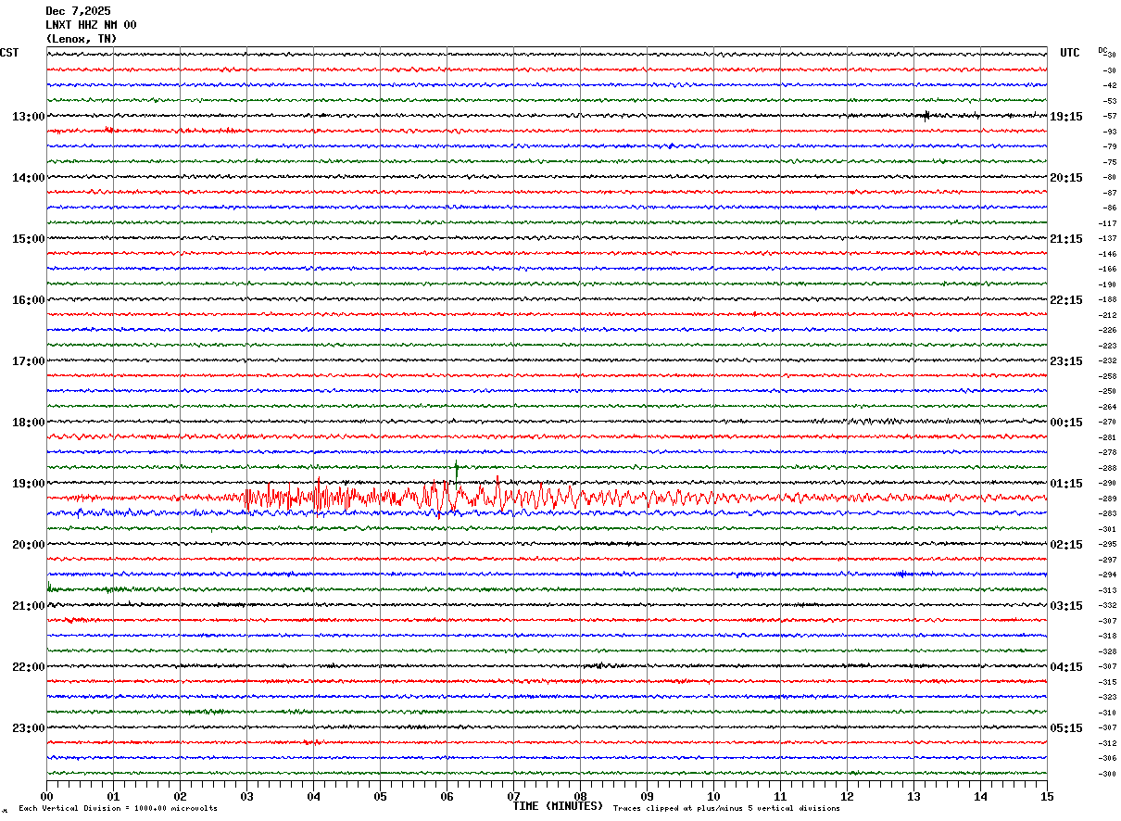Image resolution: width=1121 pixels, height=821 pixels.
Task: Click the CST time label "23:00"
Action: point(29,728)
